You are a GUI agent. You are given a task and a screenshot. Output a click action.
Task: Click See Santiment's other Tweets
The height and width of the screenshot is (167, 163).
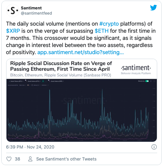[x=66, y=159]
